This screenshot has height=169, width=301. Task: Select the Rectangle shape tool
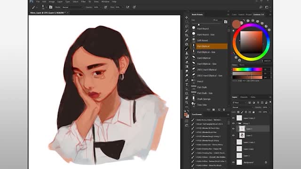187,93
